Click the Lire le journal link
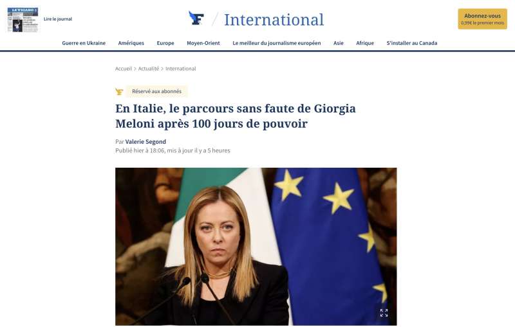 point(58,19)
